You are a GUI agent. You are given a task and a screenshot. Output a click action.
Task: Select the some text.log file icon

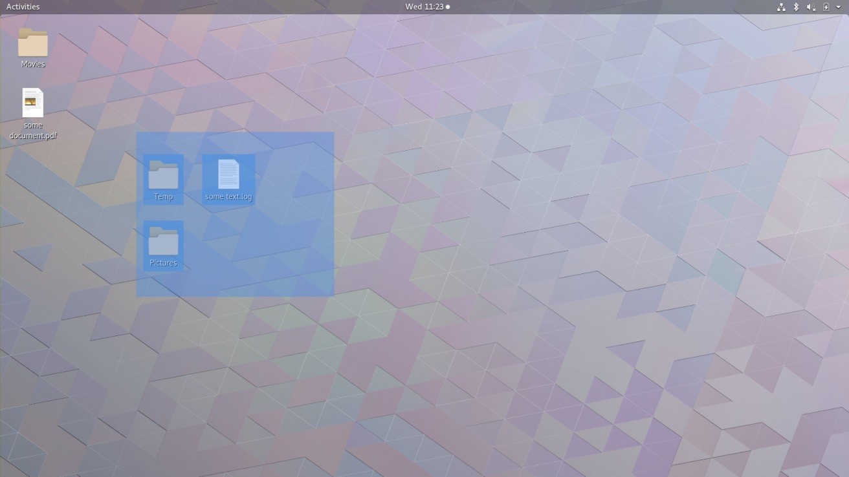click(228, 175)
